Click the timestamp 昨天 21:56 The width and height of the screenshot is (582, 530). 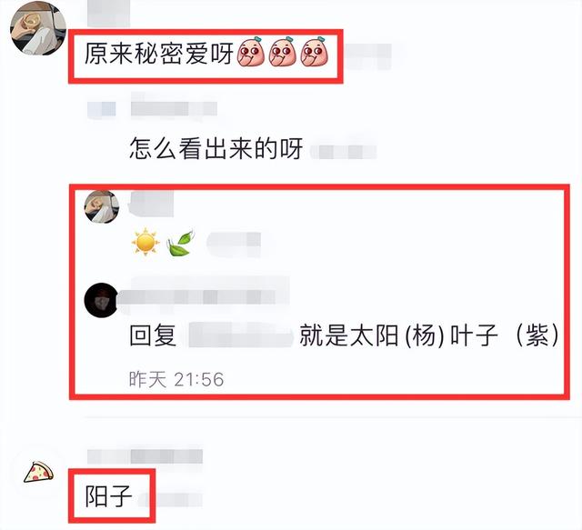(176, 379)
